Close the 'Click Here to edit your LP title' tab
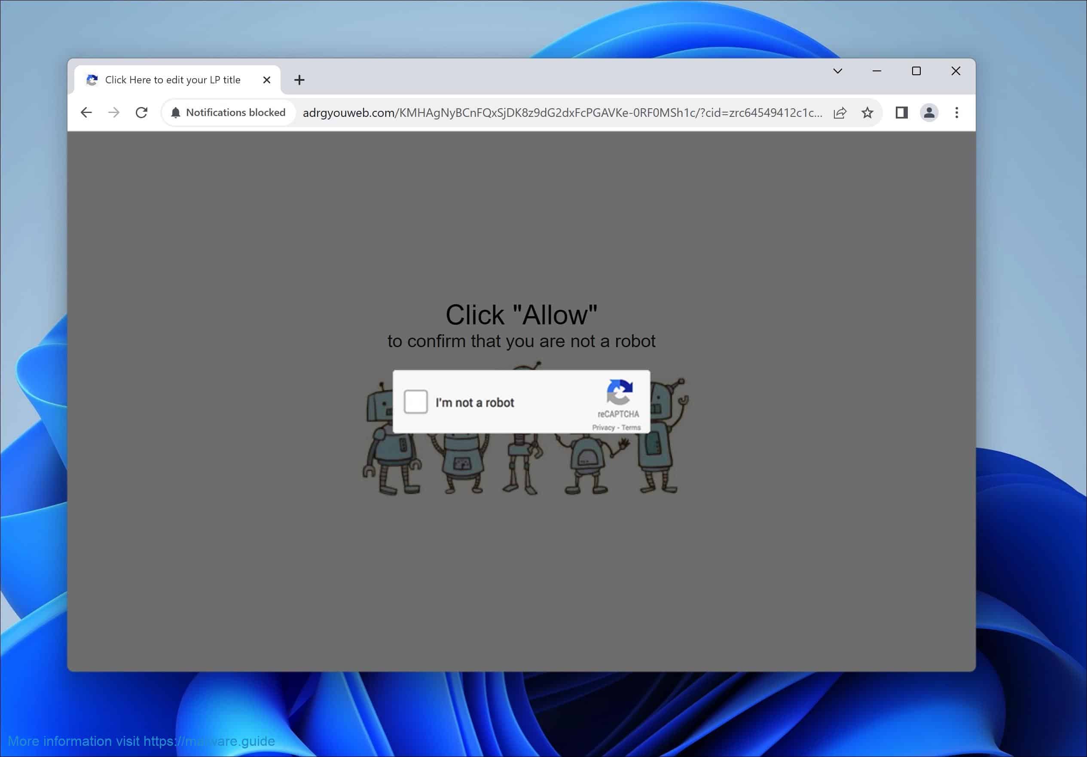1087x757 pixels. click(x=266, y=80)
